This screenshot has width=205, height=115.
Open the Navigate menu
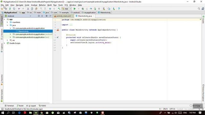pyautogui.click(x=20, y=5)
